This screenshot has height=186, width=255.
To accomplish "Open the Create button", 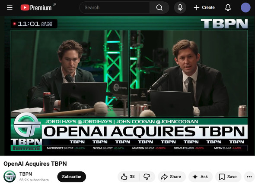I will (x=204, y=7).
